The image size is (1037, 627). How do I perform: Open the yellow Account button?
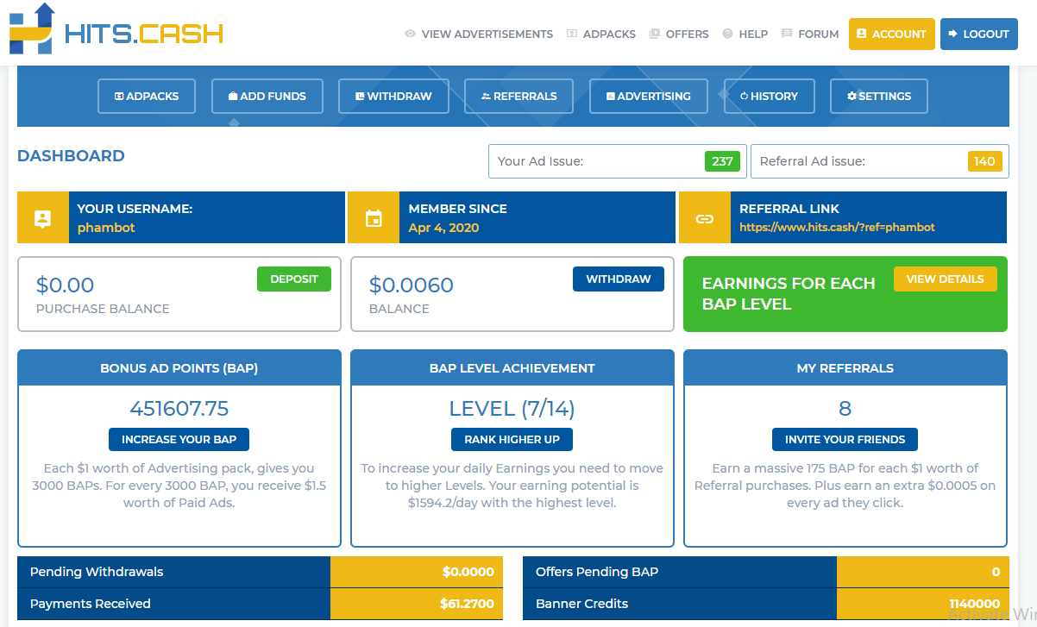892,34
